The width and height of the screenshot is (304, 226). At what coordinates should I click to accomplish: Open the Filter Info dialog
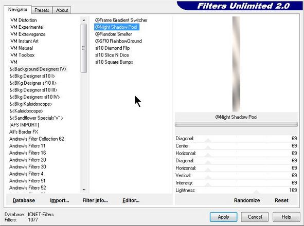[x=95, y=200]
